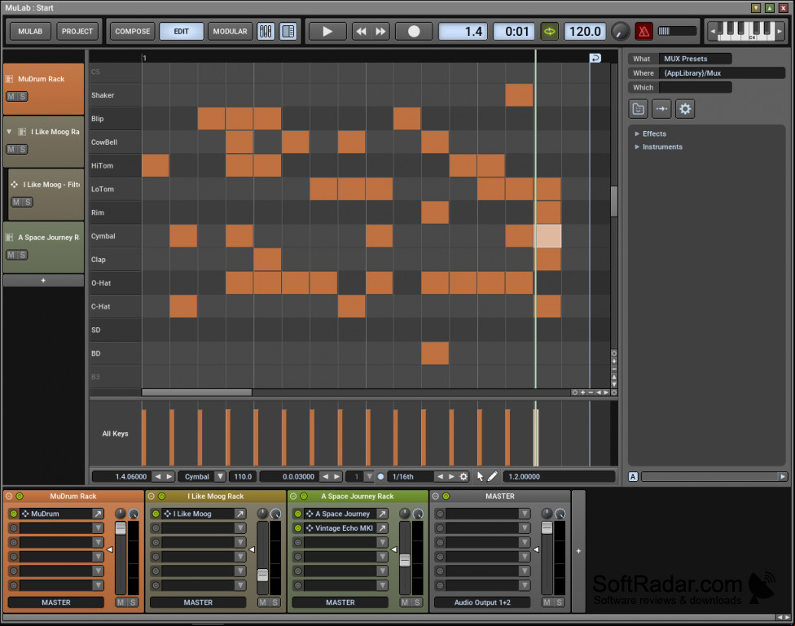Screen dimensions: 795x626
Task: Click the virtual piano keyboard
Action: tap(745, 31)
